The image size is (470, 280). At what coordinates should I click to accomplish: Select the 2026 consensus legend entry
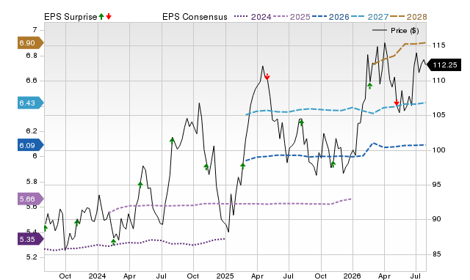(330, 17)
